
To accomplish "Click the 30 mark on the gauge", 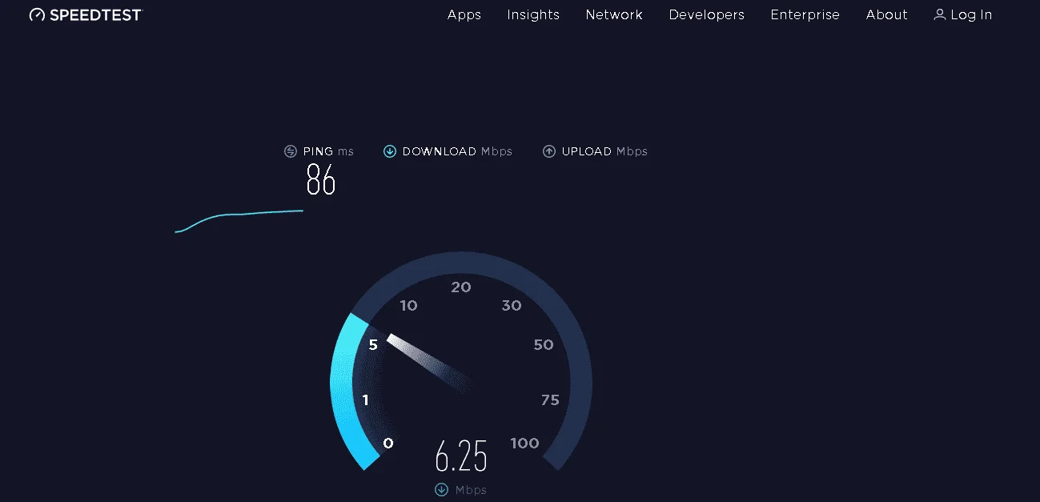I will pos(512,305).
